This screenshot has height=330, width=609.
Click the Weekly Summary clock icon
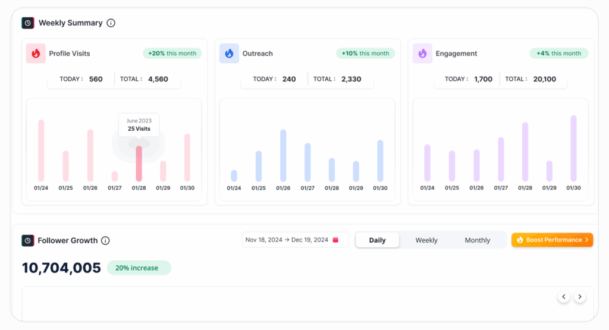coord(28,23)
